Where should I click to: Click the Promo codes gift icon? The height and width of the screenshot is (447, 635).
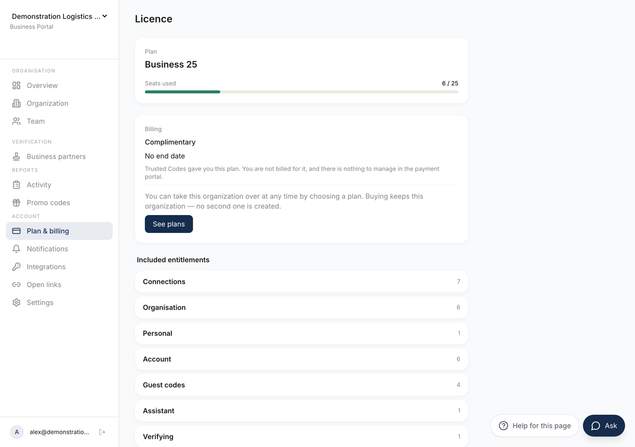(16, 203)
